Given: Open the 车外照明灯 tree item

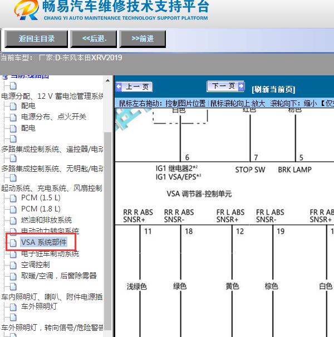Looking at the screenshot, I should (39, 306).
